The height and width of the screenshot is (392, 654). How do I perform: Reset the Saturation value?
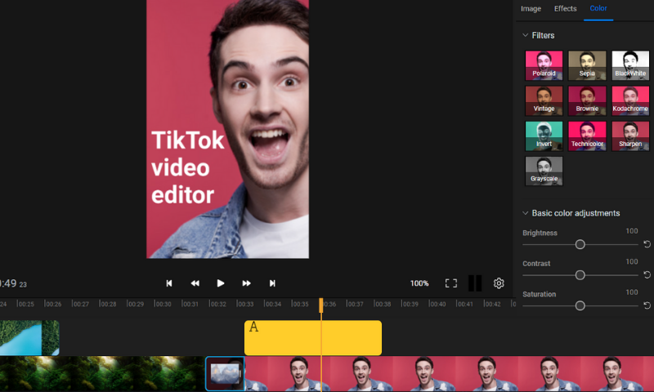point(647,305)
